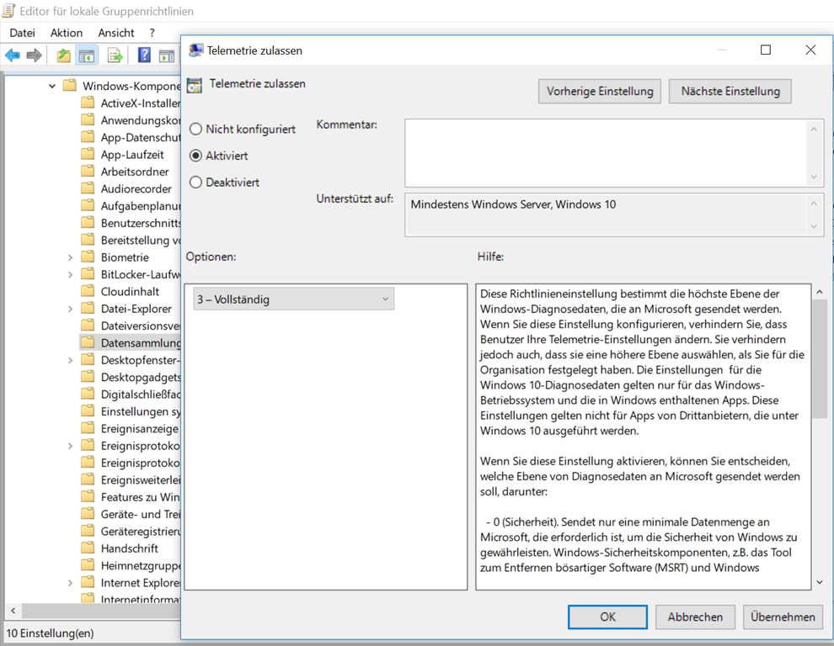834x646 pixels.
Task: Click the Datei-Explorer folder icon
Action: tap(88, 308)
